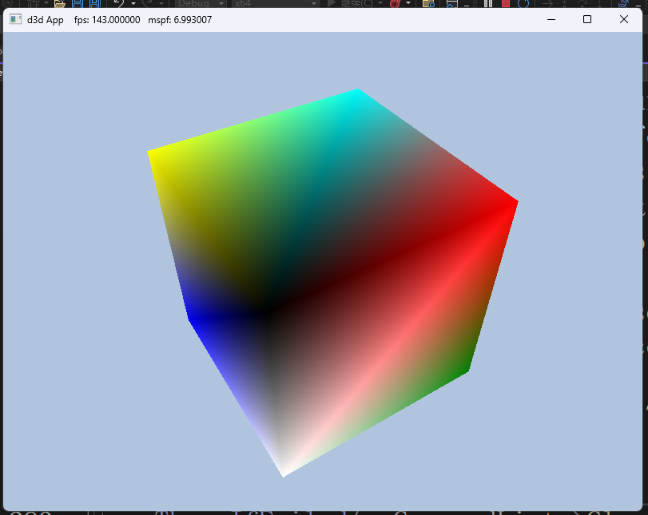Close the d3d App window
The height and width of the screenshot is (515, 648).
click(624, 19)
